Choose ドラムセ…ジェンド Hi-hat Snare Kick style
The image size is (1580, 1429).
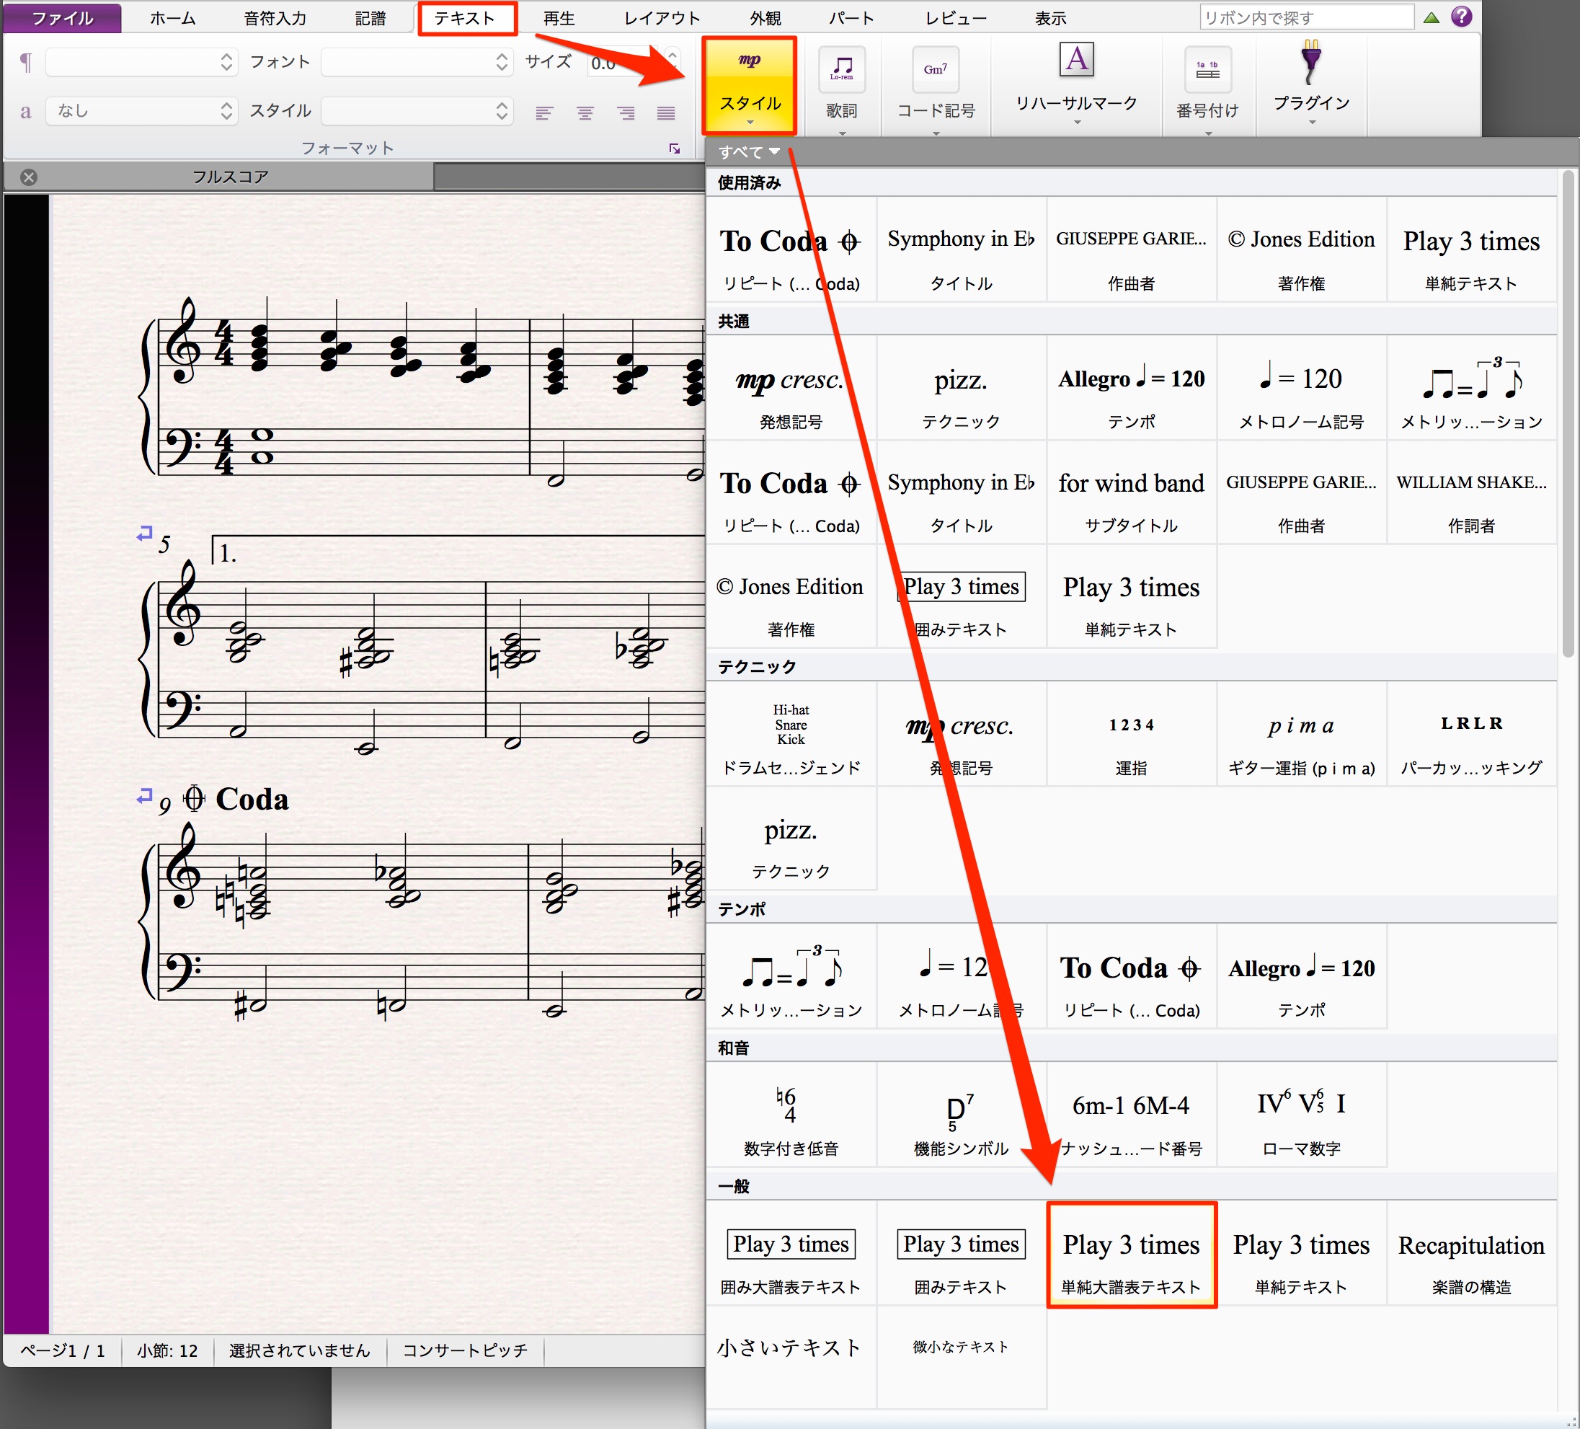pos(791,735)
